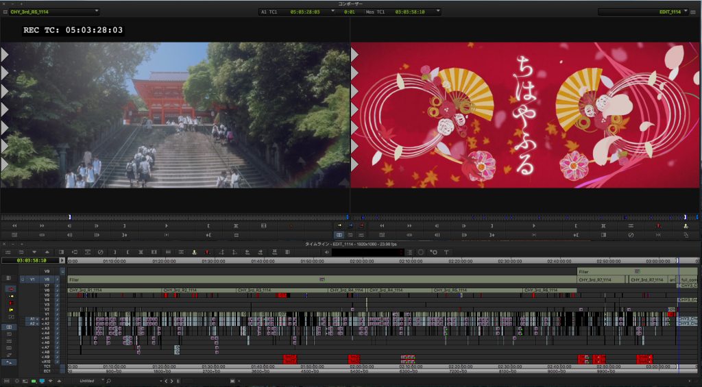
Task: Click Remove Effect icon under record monitor
Action: pyautogui.click(x=631, y=235)
